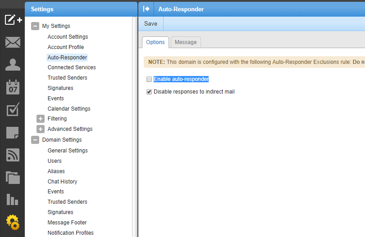Open the Notes icon in sidebar
The image size is (365, 237).
[13, 133]
